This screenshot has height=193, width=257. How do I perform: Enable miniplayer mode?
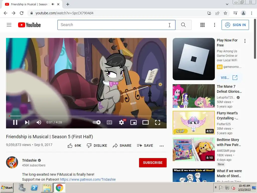[134, 122]
